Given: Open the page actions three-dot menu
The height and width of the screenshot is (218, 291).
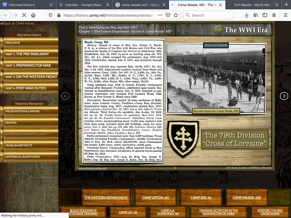Looking at the screenshot, I should (160, 15).
